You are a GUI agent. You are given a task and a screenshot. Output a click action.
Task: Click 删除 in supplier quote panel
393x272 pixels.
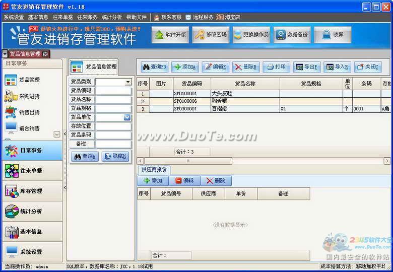pyautogui.click(x=216, y=181)
